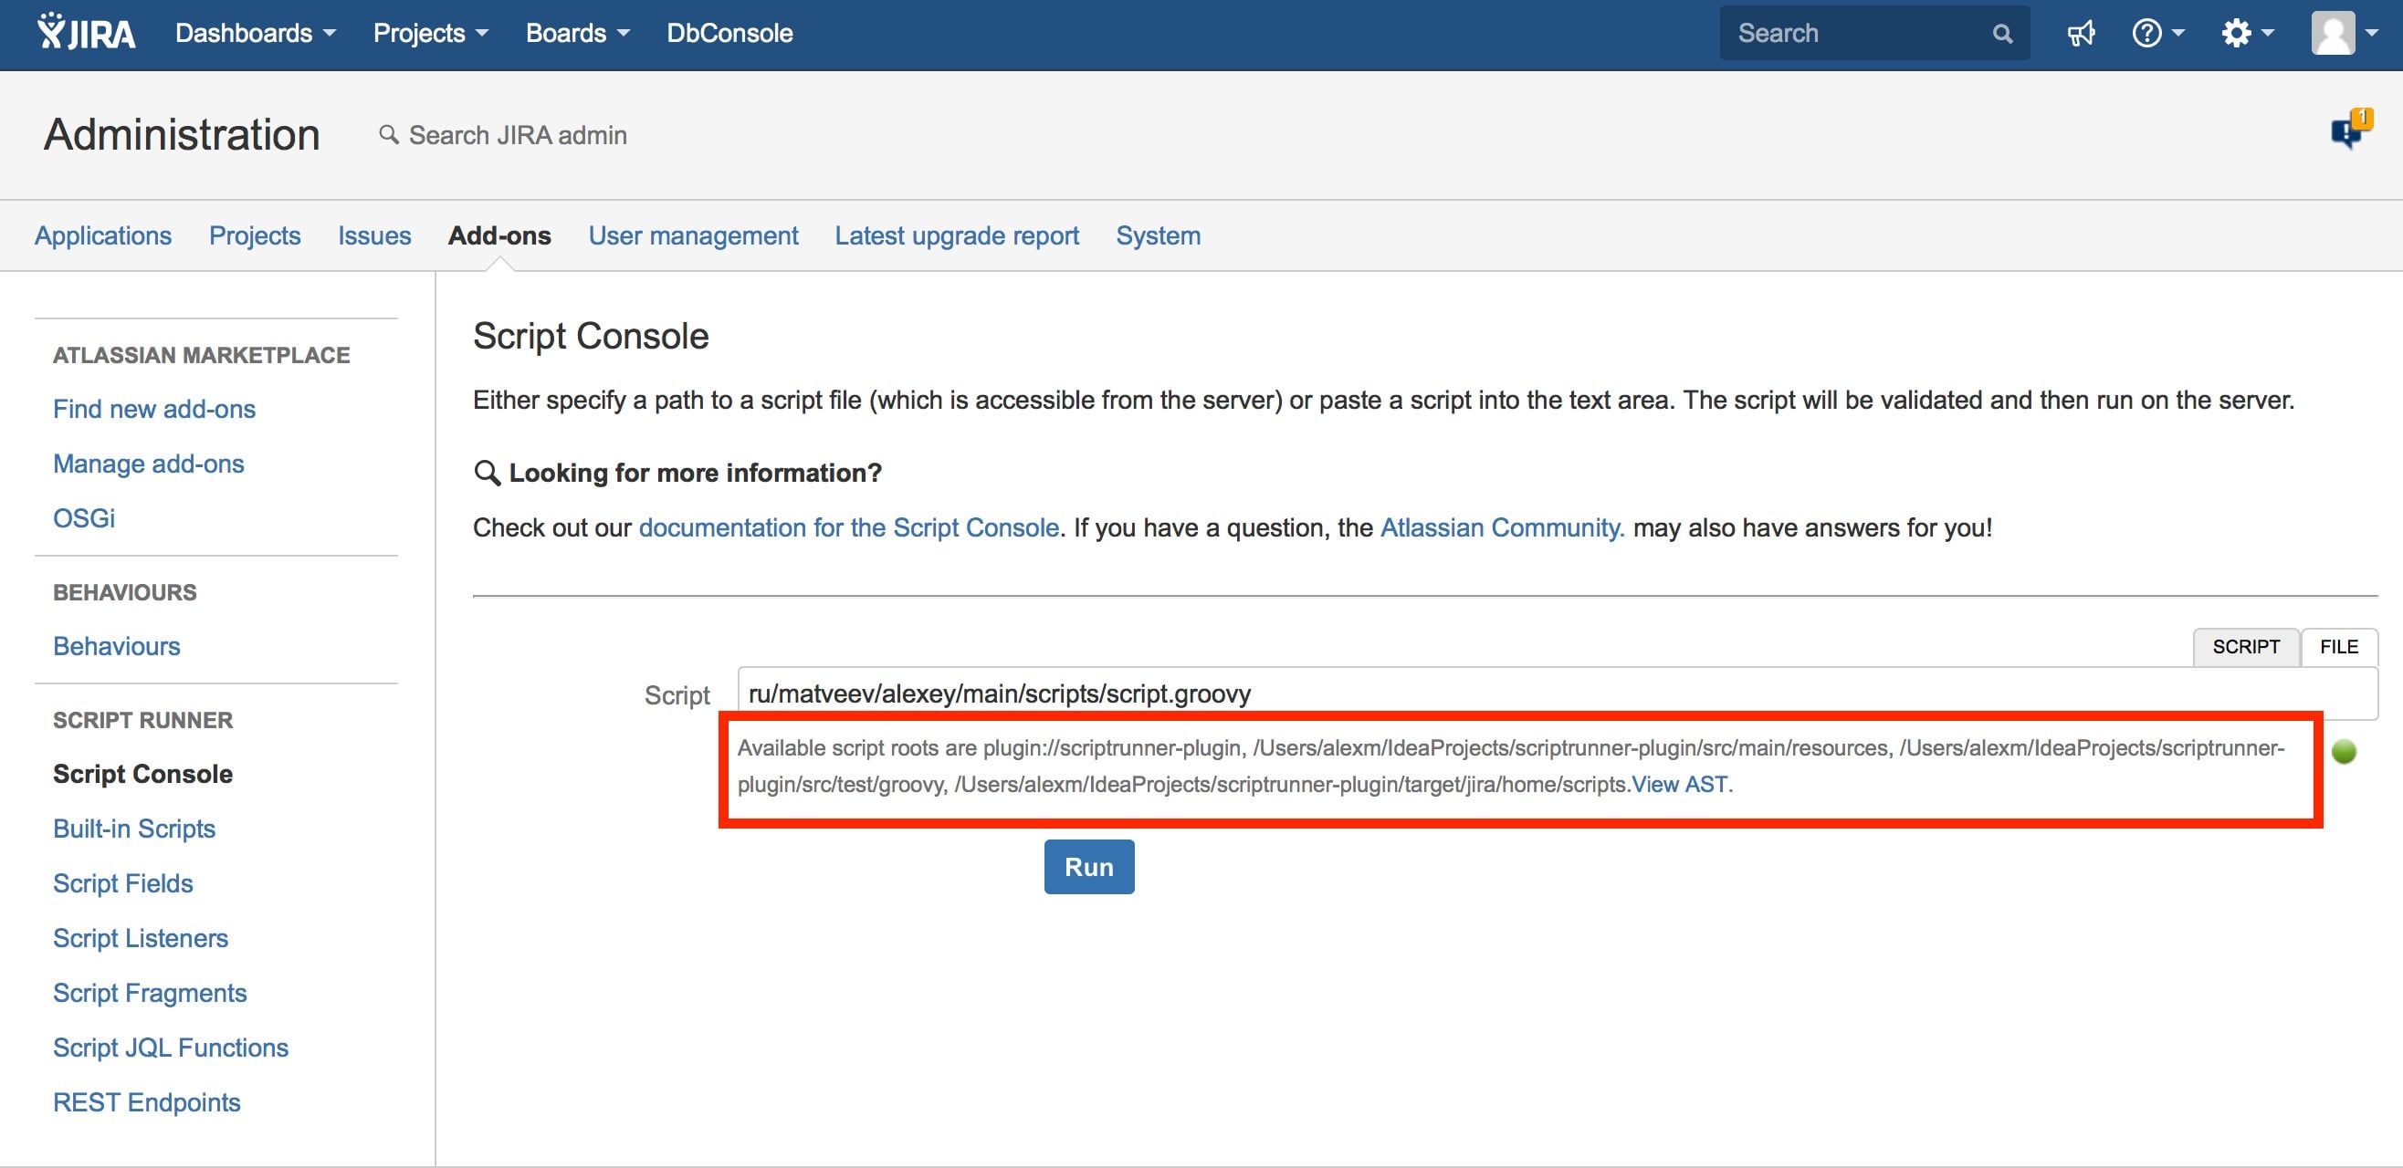Screen dimensions: 2403x1168
Task: Open the DbConsole menu item
Action: 729,34
